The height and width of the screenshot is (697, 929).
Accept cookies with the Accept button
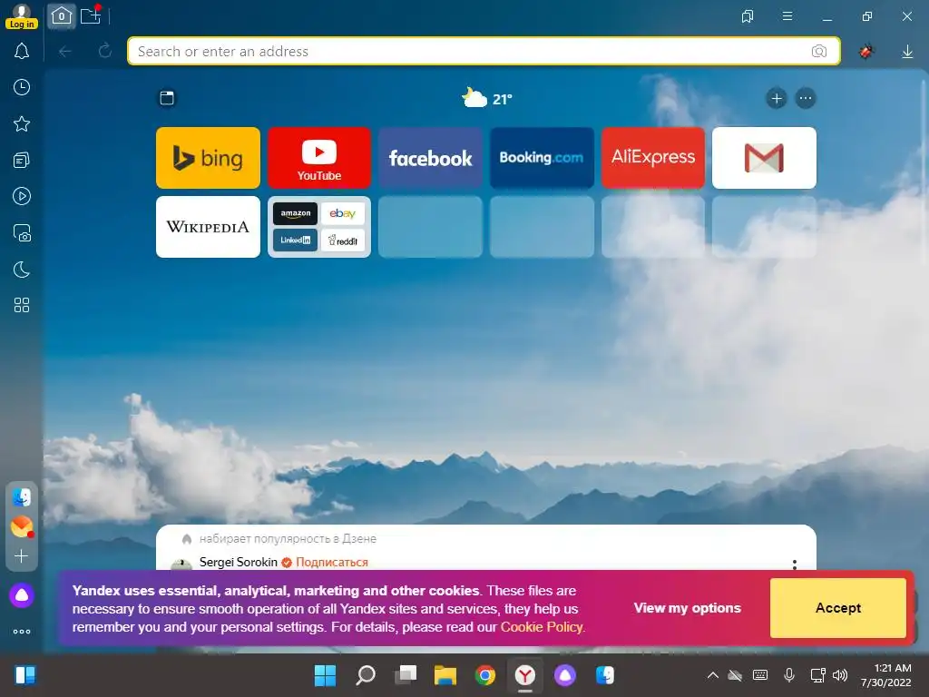click(837, 608)
